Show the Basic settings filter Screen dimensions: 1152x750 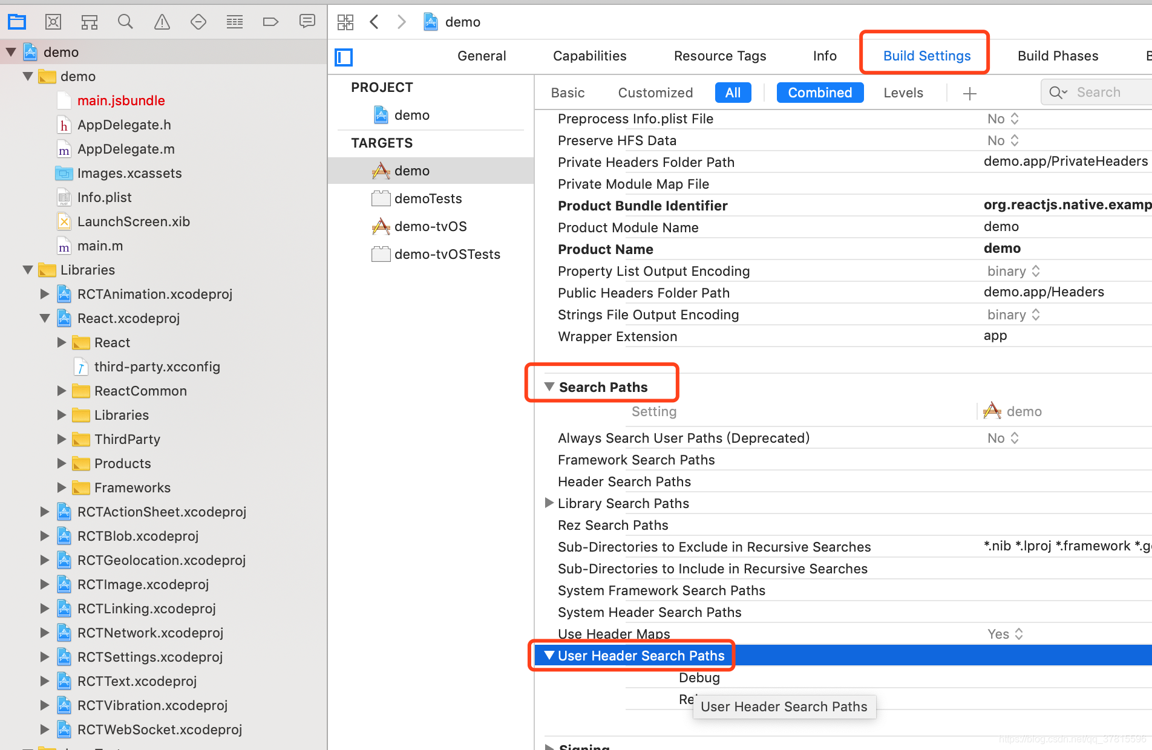coord(568,93)
